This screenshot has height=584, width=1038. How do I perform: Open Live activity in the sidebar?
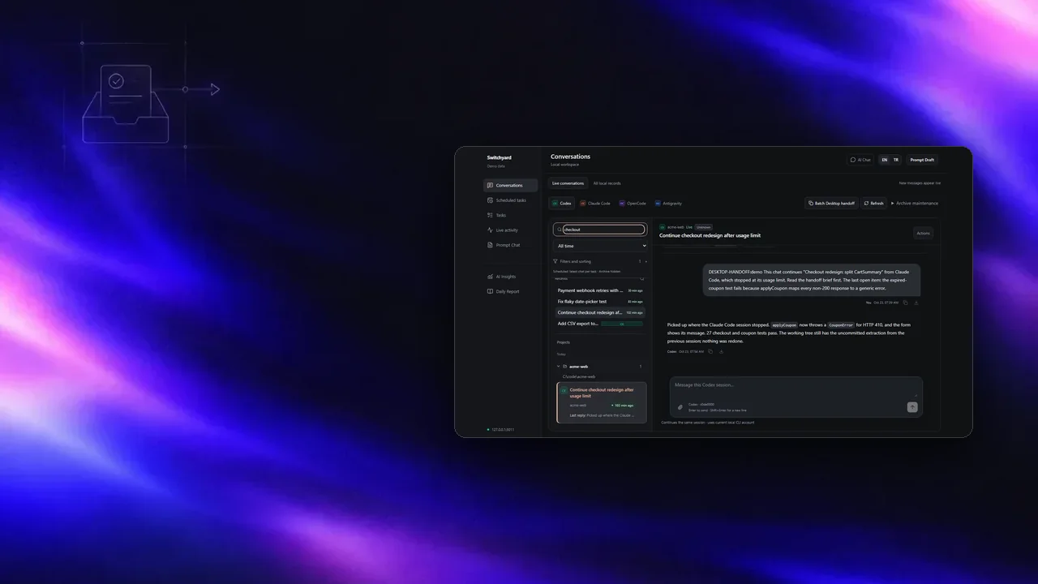point(510,230)
